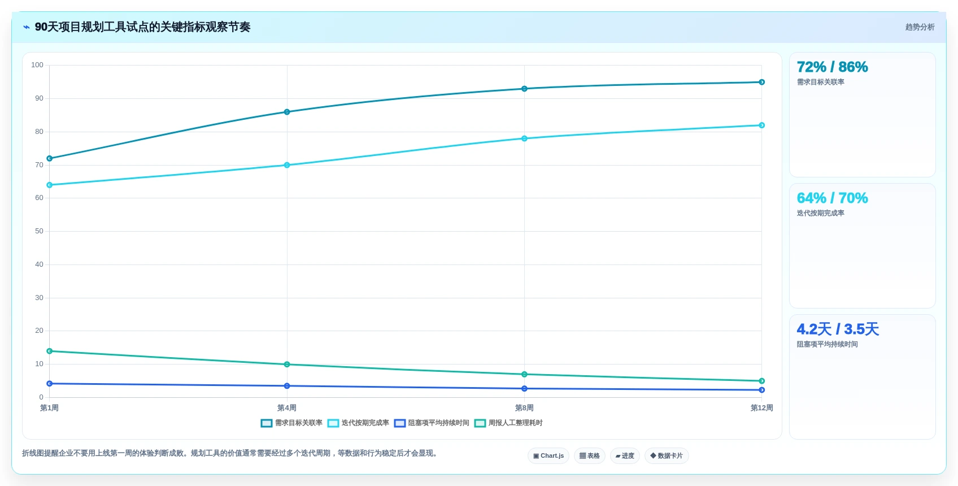
Task: Click the 第8周 x-axis label
Action: pos(524,408)
